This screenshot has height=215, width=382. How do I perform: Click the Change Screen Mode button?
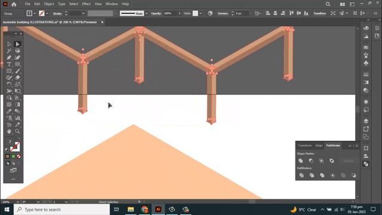click(x=13, y=170)
